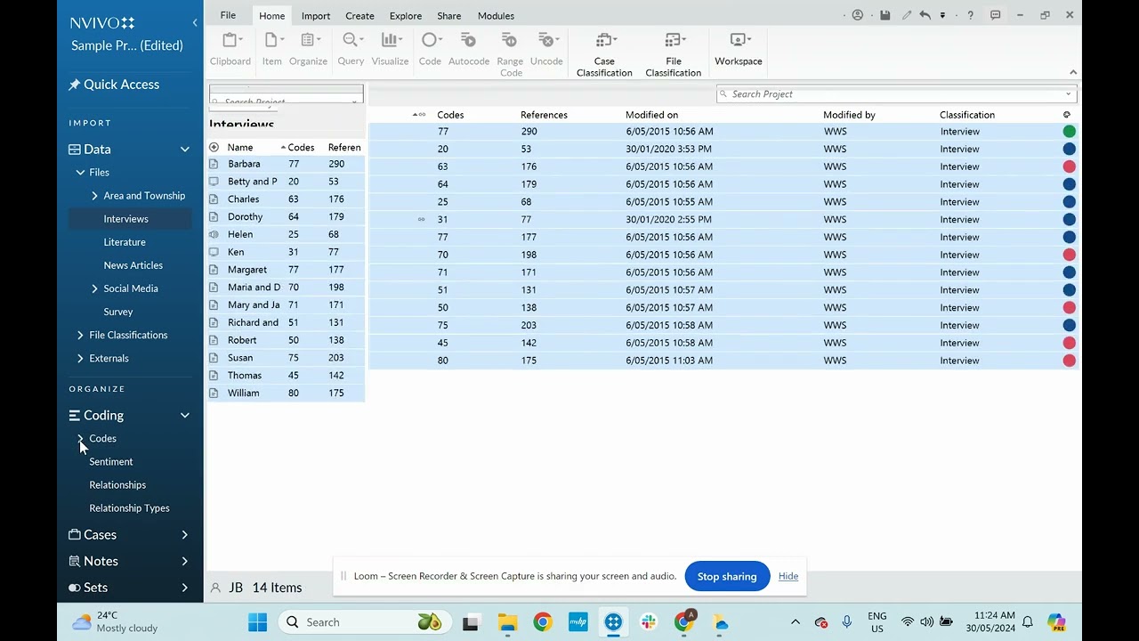The image size is (1139, 641).
Task: Switch to the Explore tab
Action: coord(405,16)
